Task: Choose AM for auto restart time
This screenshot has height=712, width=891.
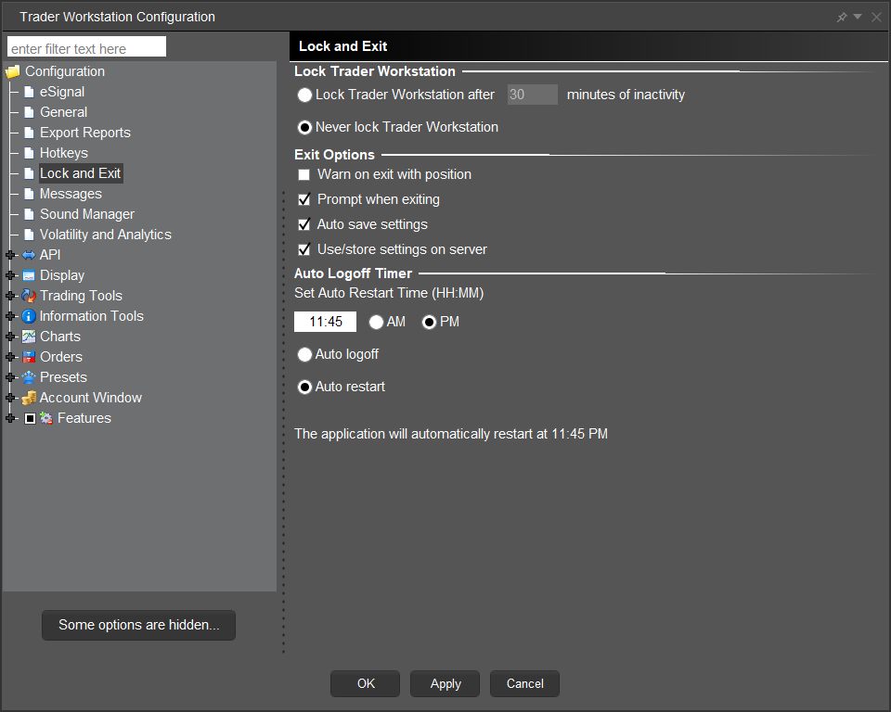Action: pyautogui.click(x=377, y=322)
